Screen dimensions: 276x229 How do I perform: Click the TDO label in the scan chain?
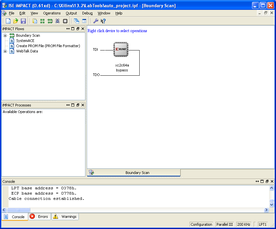click(96, 75)
